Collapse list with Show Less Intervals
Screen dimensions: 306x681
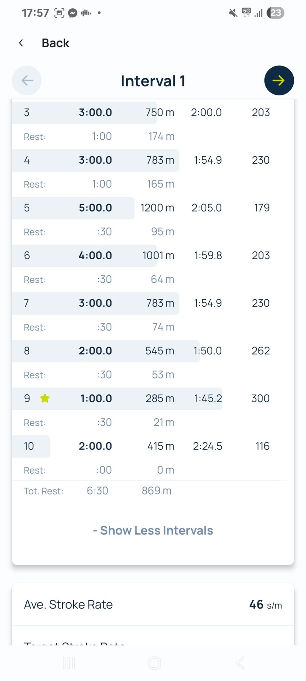153,530
